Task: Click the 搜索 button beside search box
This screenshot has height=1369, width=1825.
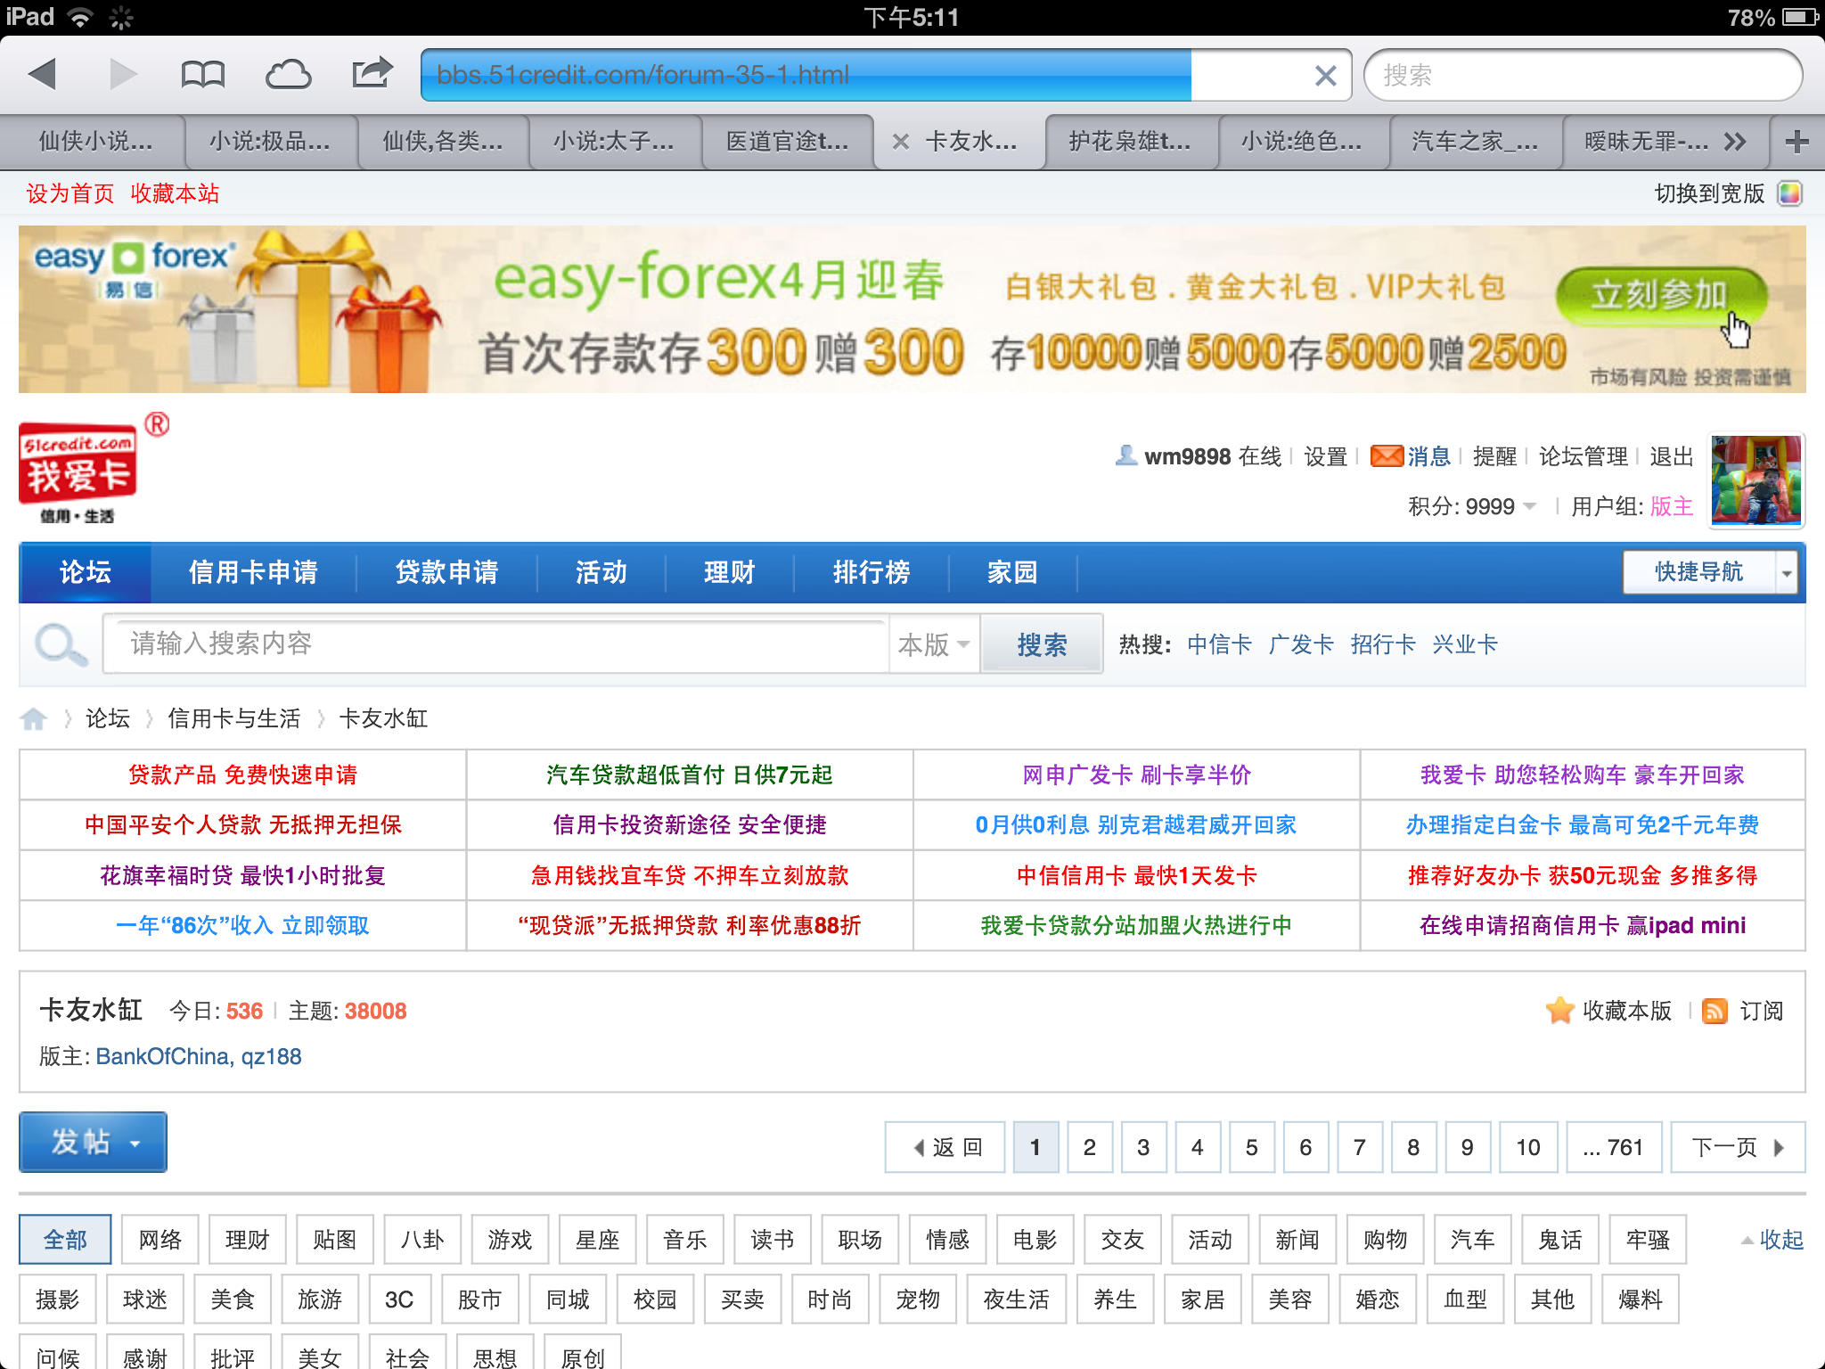Action: click(x=1042, y=644)
